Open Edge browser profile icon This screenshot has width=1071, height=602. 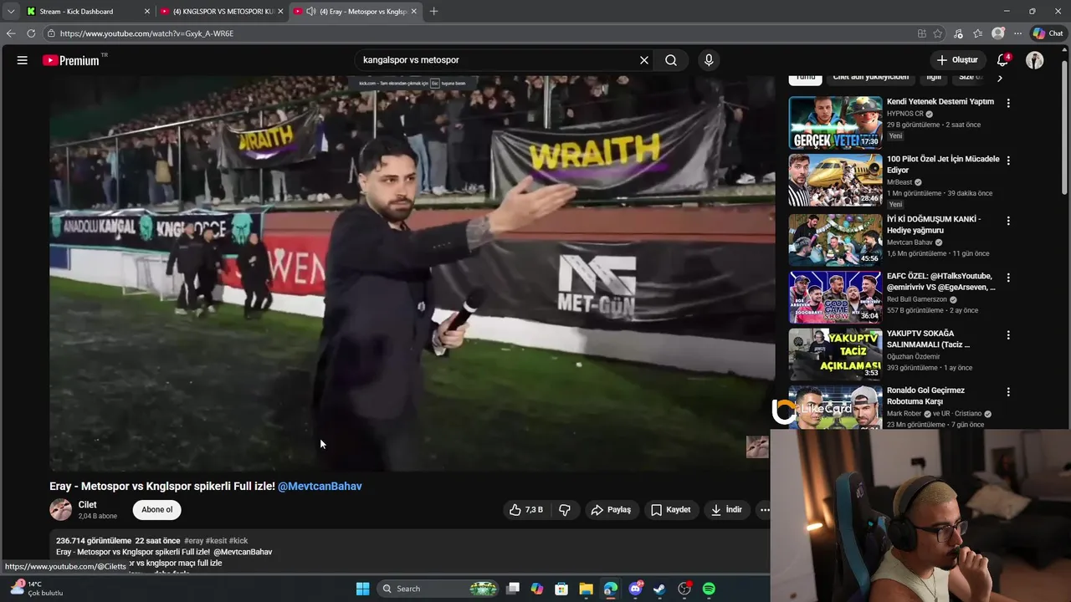tap(998, 33)
